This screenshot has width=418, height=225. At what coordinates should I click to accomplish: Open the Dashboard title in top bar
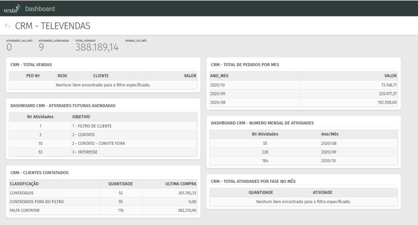click(40, 8)
